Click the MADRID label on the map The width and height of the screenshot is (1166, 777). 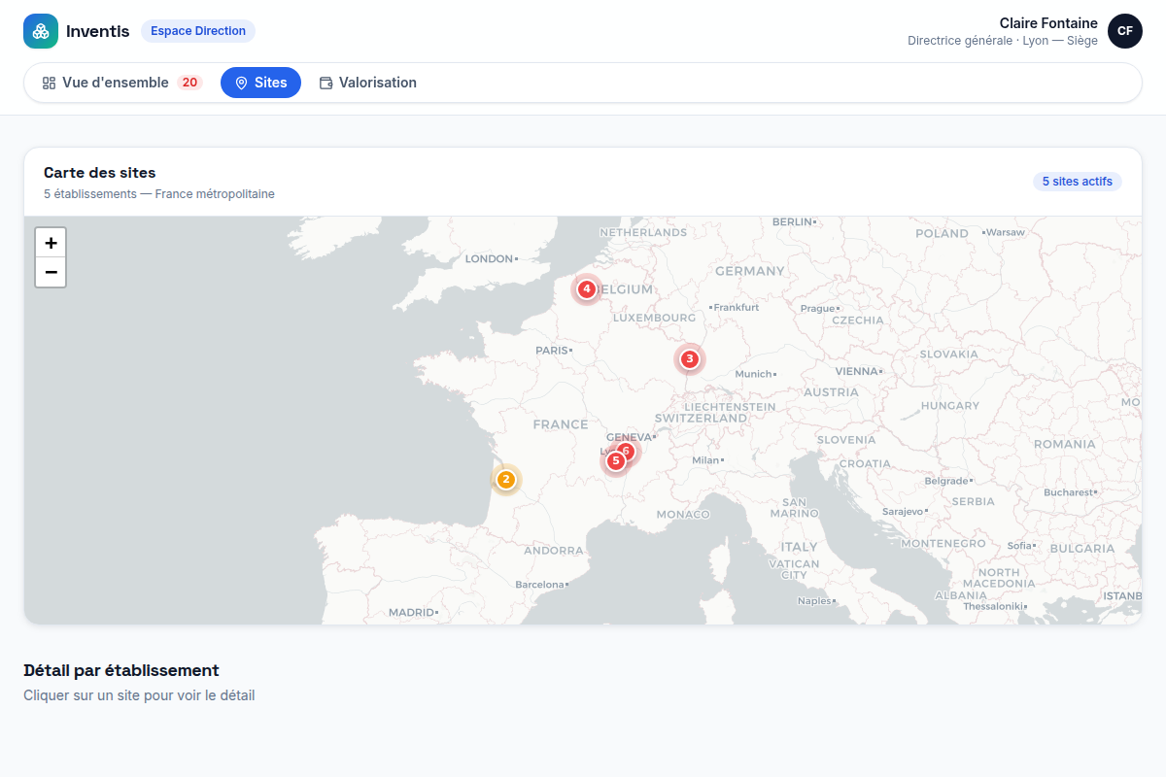(x=412, y=613)
